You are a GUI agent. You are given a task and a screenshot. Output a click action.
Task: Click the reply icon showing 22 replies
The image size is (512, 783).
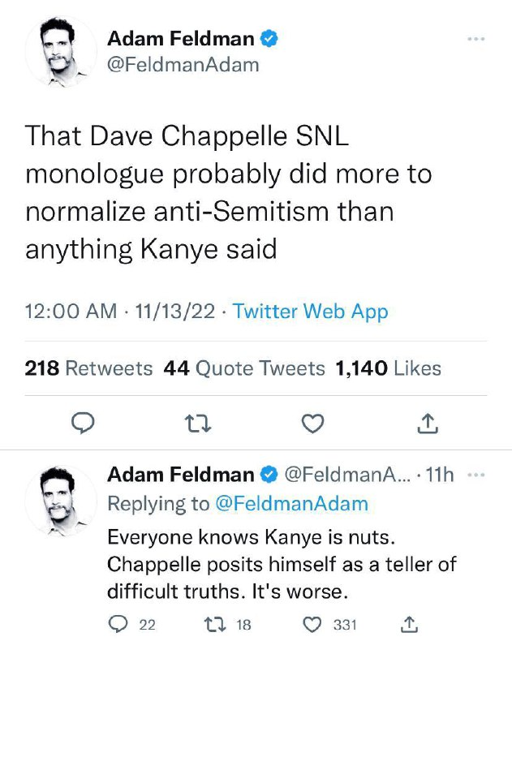click(118, 624)
